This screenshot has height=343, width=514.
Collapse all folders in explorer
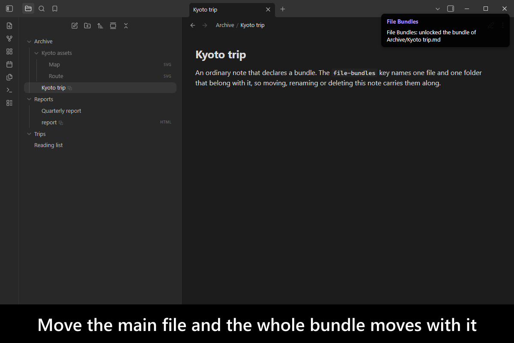coord(126,26)
